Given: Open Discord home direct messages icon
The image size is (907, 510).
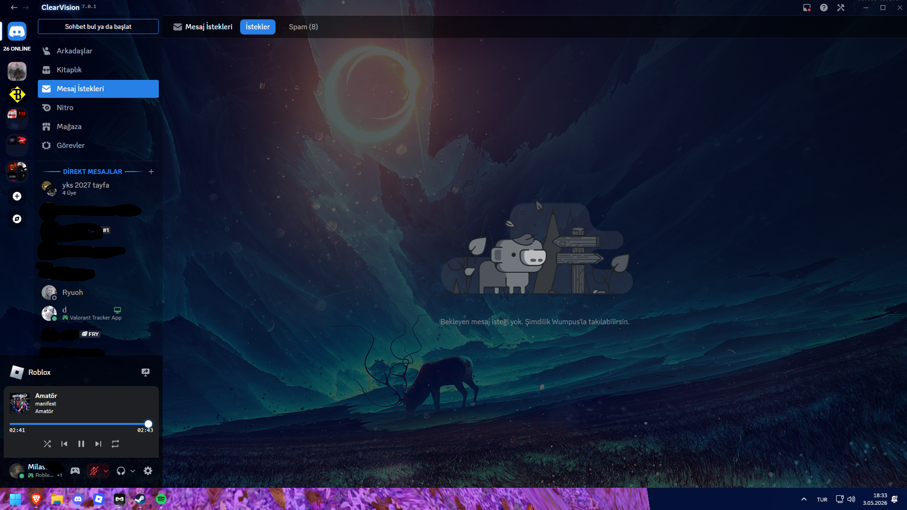Looking at the screenshot, I should pyautogui.click(x=17, y=32).
